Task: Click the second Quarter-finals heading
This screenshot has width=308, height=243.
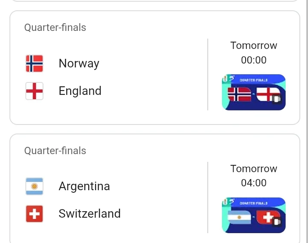Action: tap(55, 151)
